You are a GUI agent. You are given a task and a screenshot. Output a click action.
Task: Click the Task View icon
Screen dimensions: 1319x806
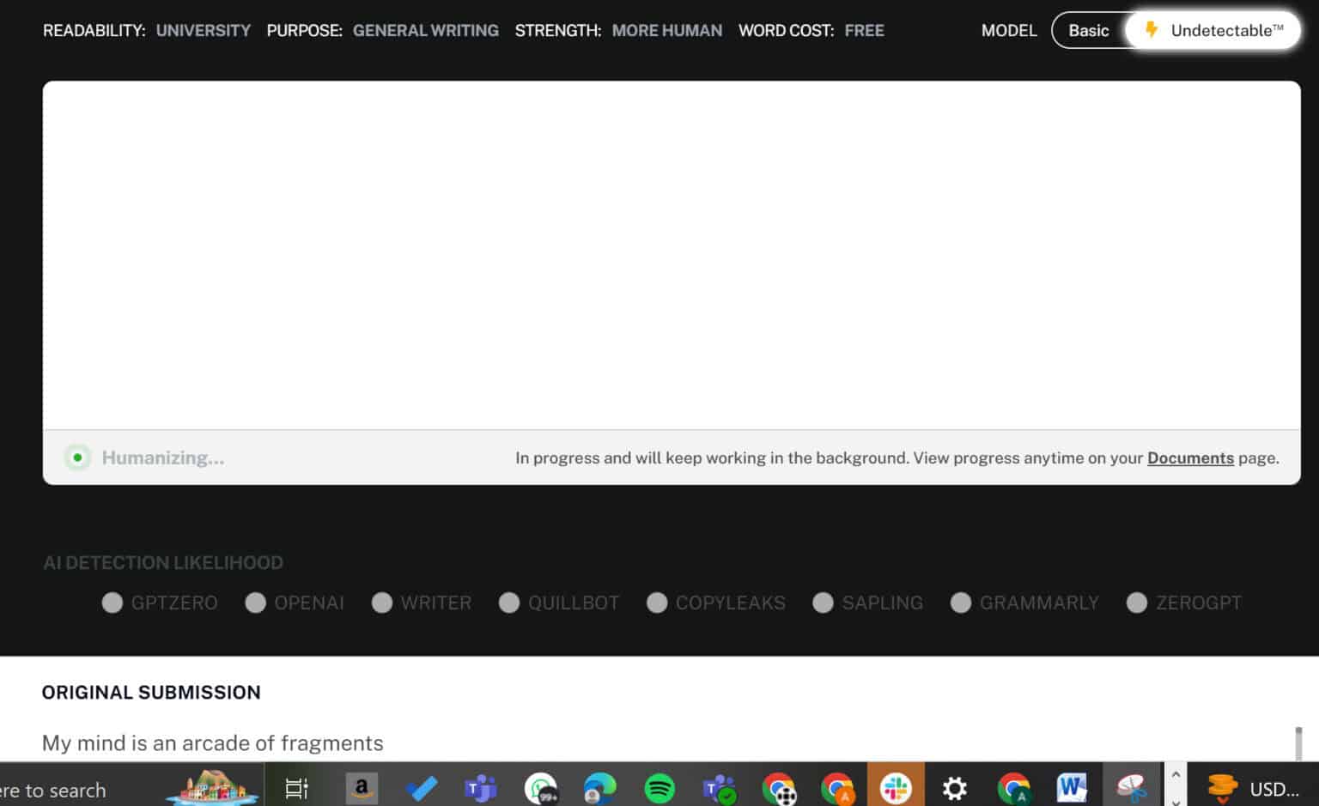point(296,788)
